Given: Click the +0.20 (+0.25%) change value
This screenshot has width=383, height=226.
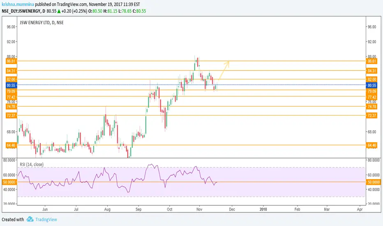Looking at the screenshot, I should click(x=74, y=11).
